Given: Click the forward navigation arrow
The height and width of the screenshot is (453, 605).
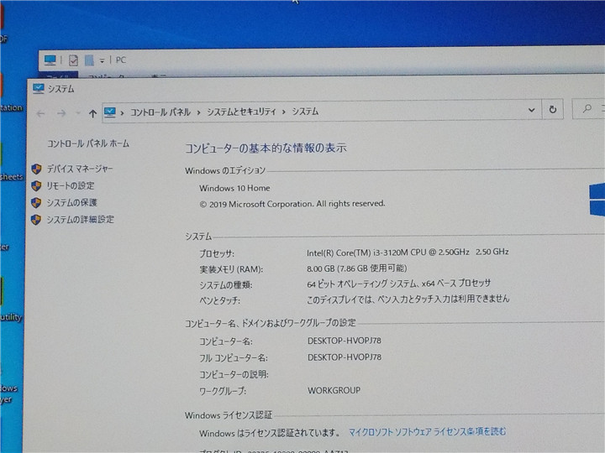Looking at the screenshot, I should pyautogui.click(x=61, y=113).
